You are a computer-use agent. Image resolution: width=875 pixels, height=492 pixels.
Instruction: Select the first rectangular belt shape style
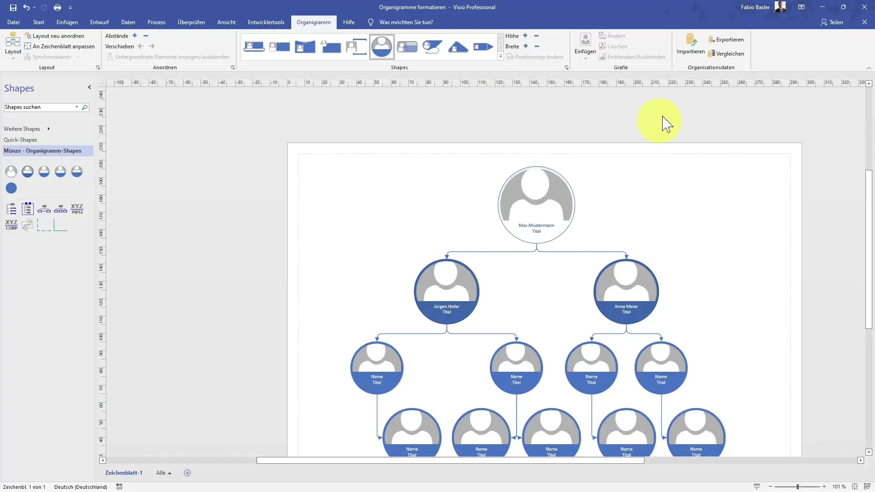254,46
